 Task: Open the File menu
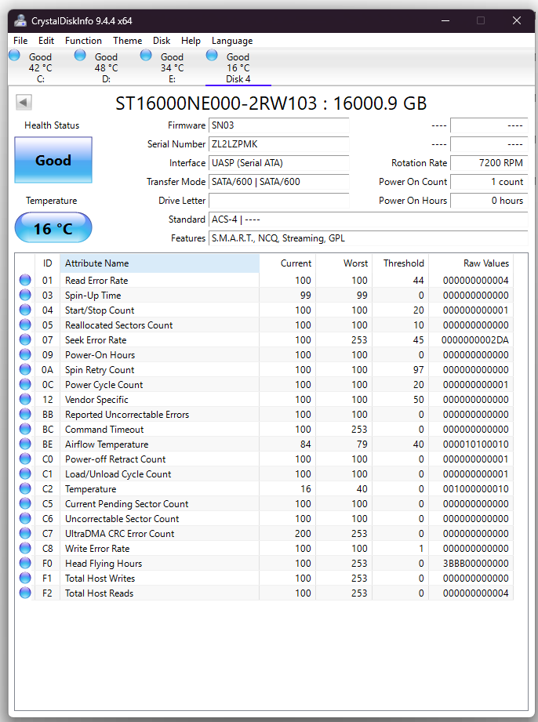(20, 41)
